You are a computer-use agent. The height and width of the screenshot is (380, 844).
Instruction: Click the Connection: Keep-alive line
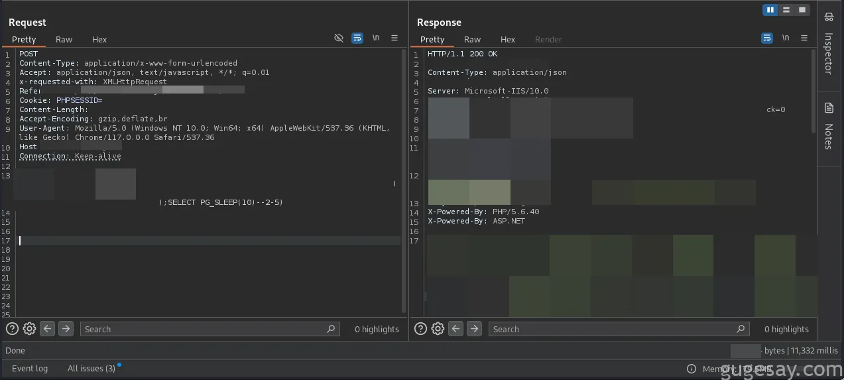pyautogui.click(x=70, y=156)
